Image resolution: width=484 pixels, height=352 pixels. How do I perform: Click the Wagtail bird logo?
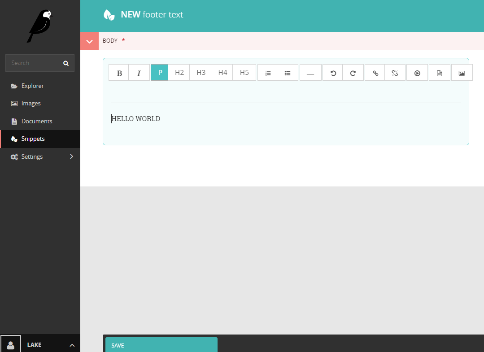pyautogui.click(x=40, y=26)
